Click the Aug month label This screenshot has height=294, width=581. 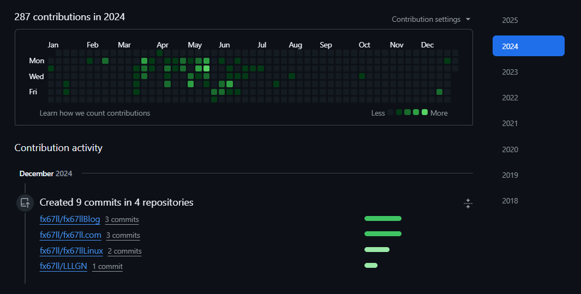pos(295,45)
